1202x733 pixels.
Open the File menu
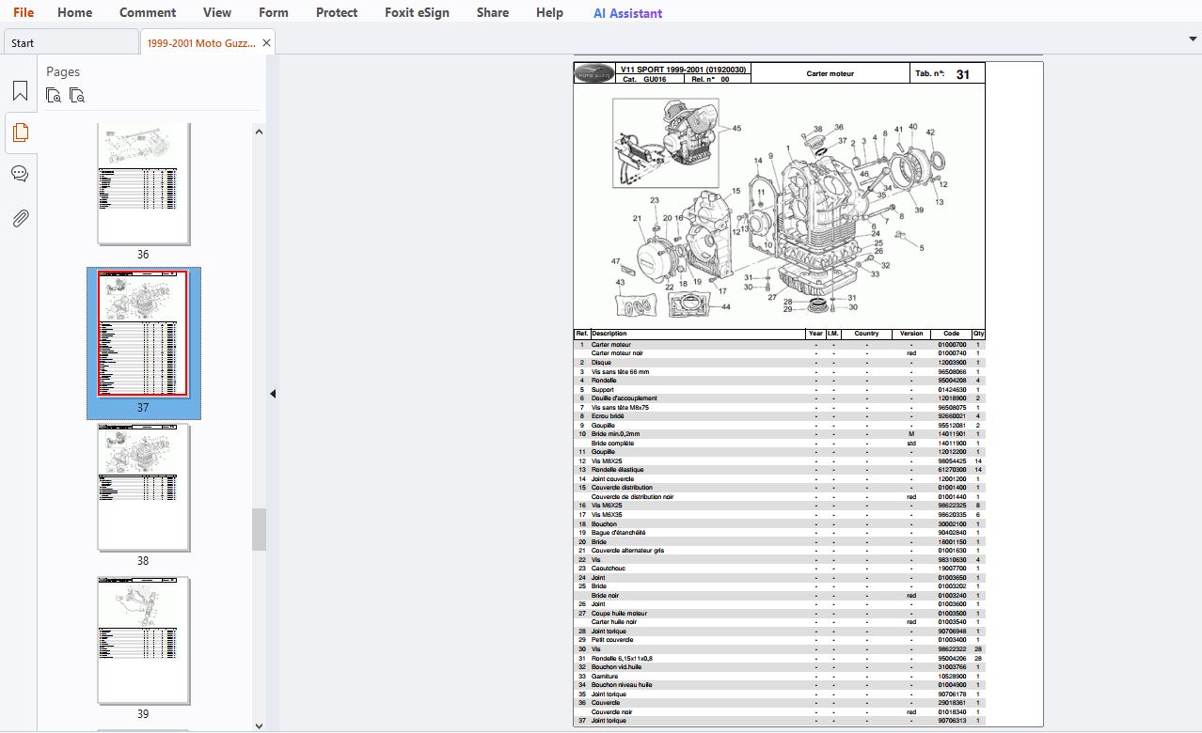point(24,12)
